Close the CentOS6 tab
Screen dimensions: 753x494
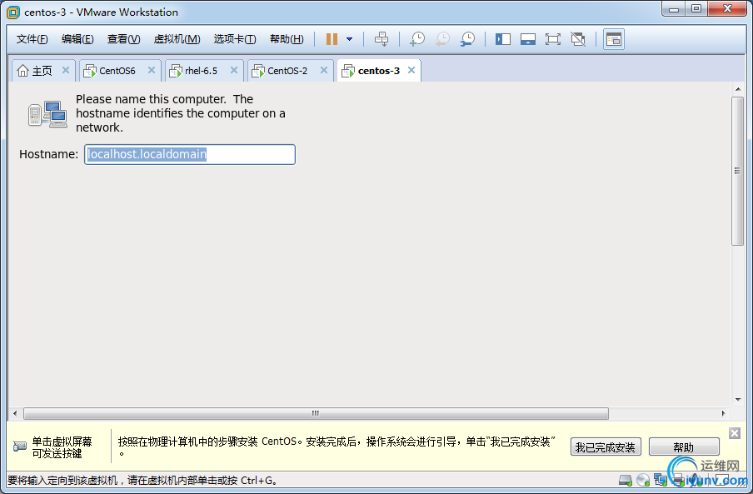(x=152, y=70)
